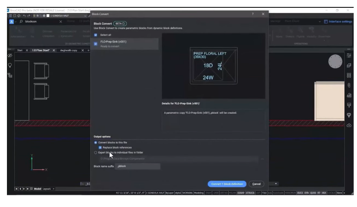Toggle Replace block references checkbox
357x207 pixels.
pyautogui.click(x=100, y=148)
